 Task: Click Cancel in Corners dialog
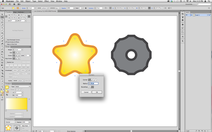pyautogui.click(x=86, y=92)
